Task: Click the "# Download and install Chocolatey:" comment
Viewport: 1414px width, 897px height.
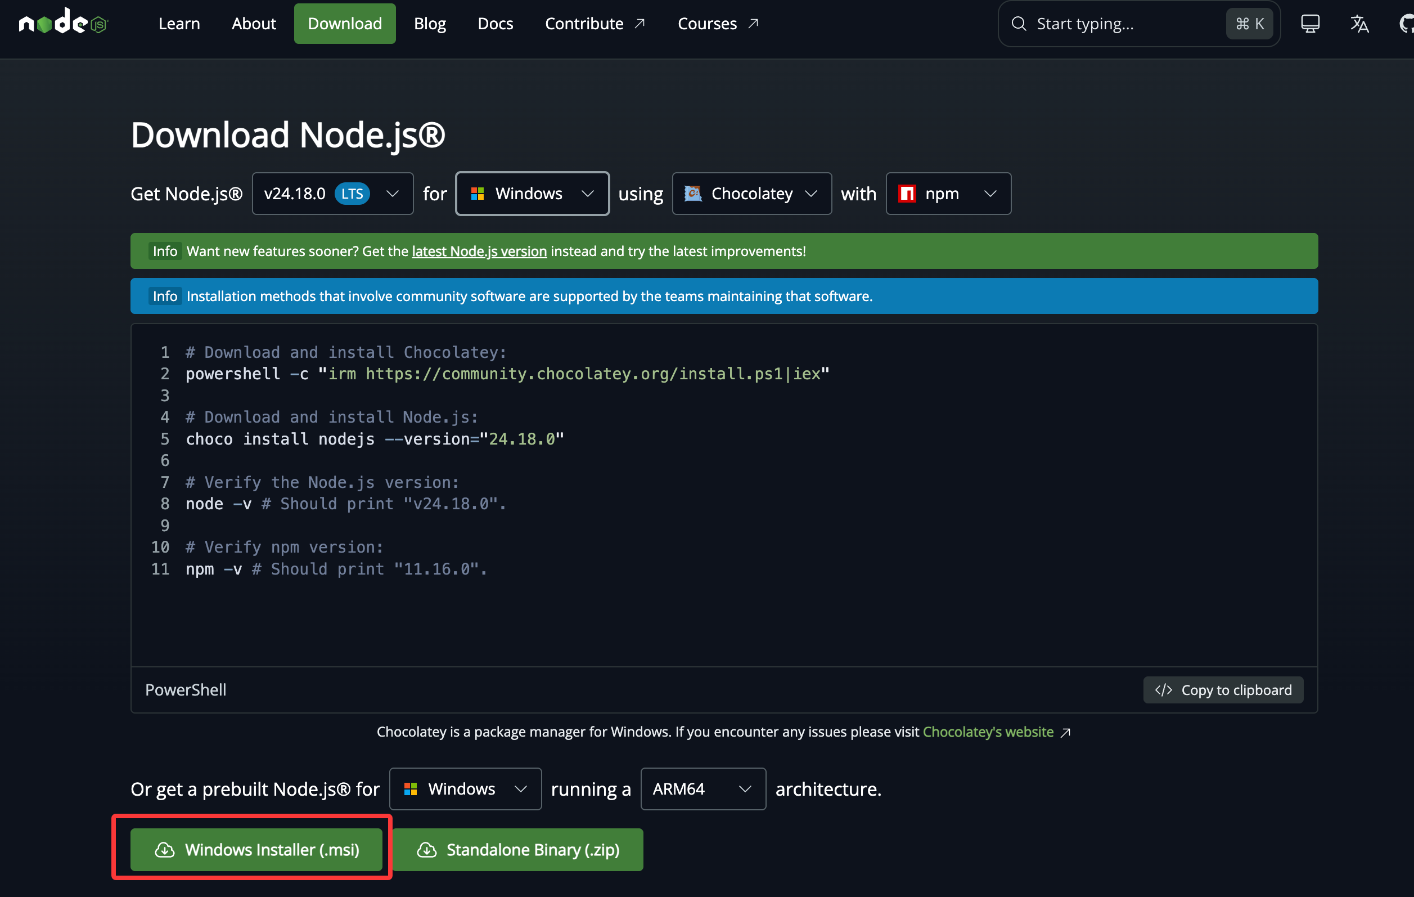Action: point(346,352)
